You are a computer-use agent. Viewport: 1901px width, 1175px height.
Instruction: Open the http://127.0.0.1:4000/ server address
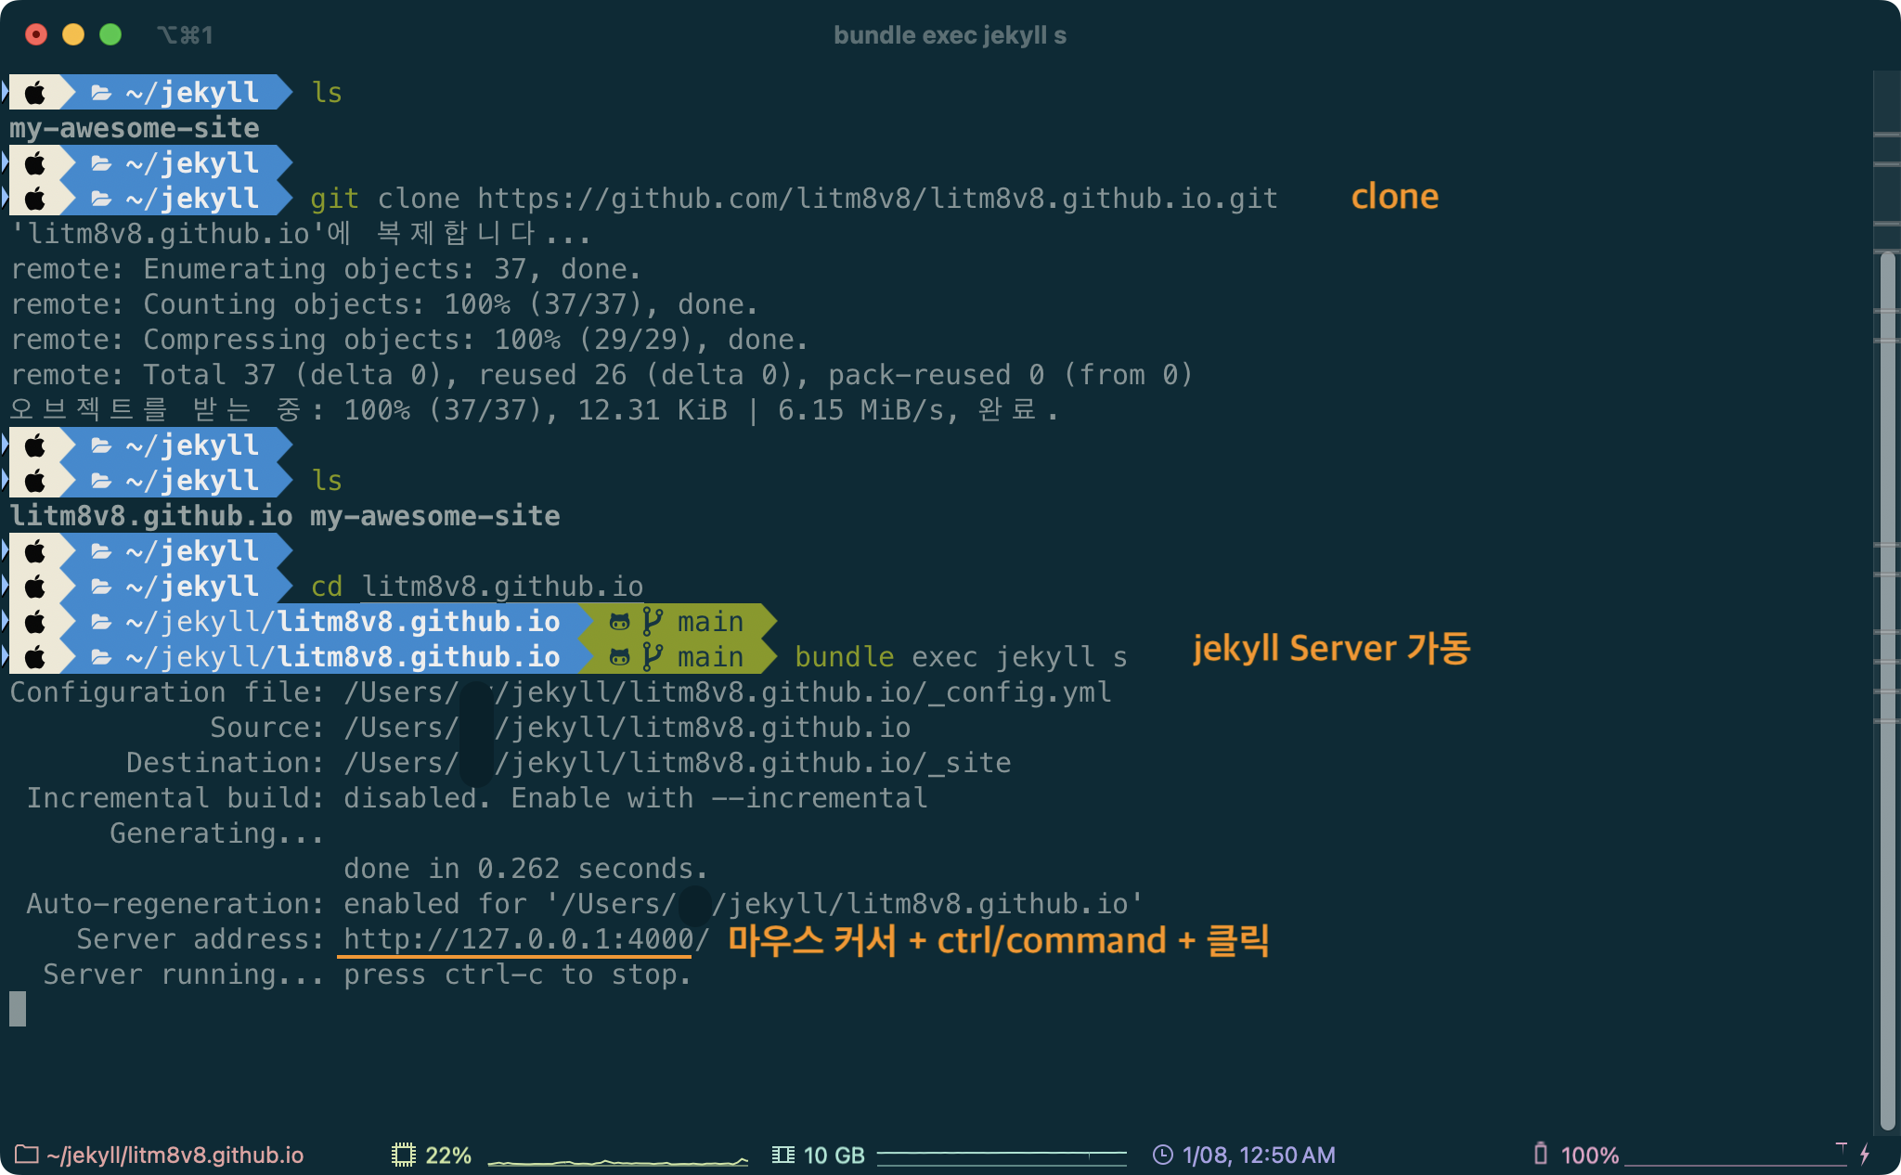coord(525,939)
